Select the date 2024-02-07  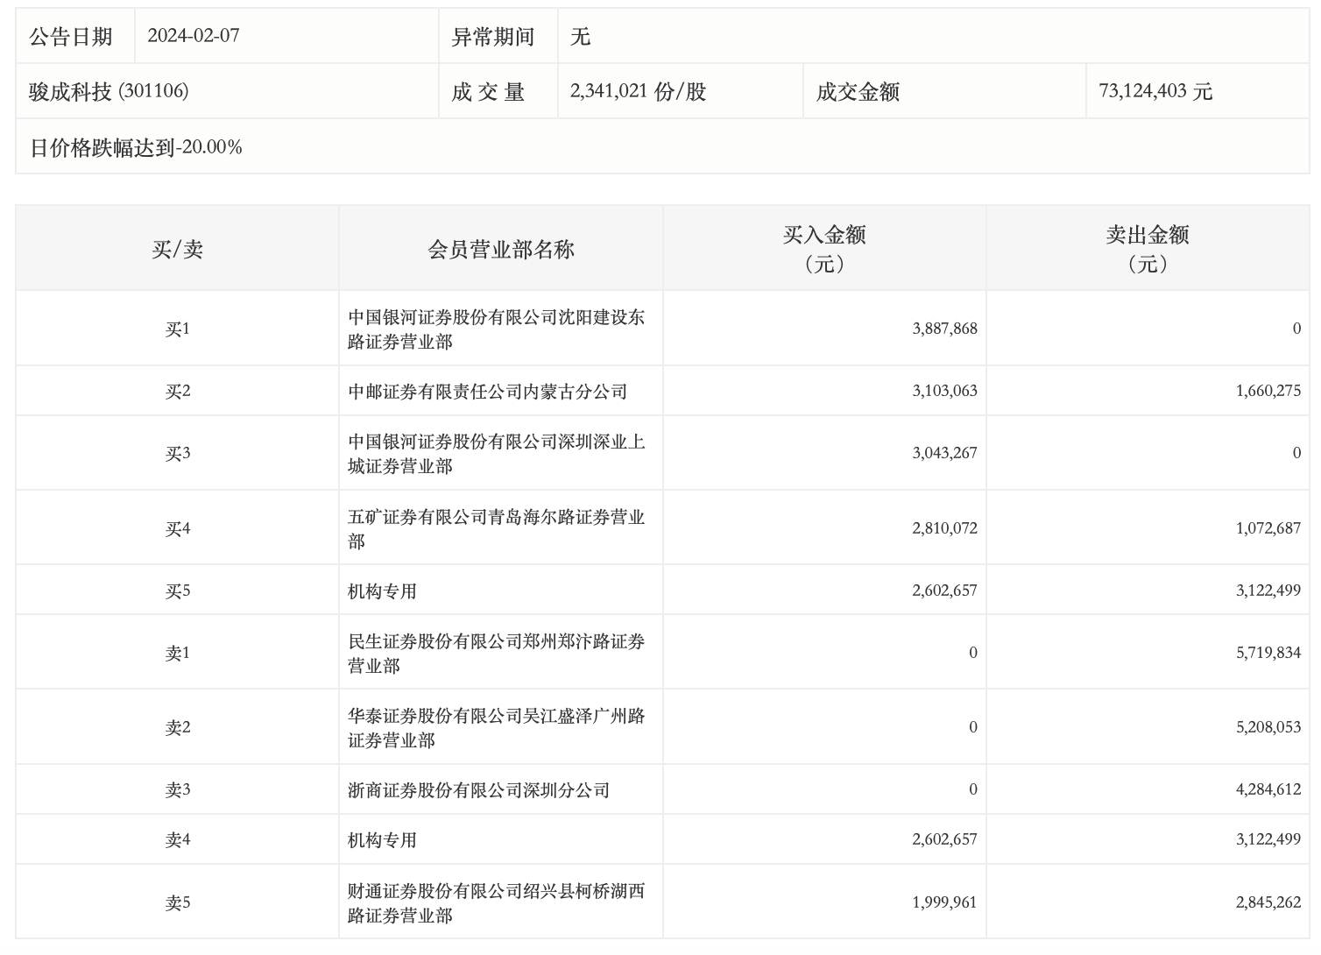pos(193,36)
